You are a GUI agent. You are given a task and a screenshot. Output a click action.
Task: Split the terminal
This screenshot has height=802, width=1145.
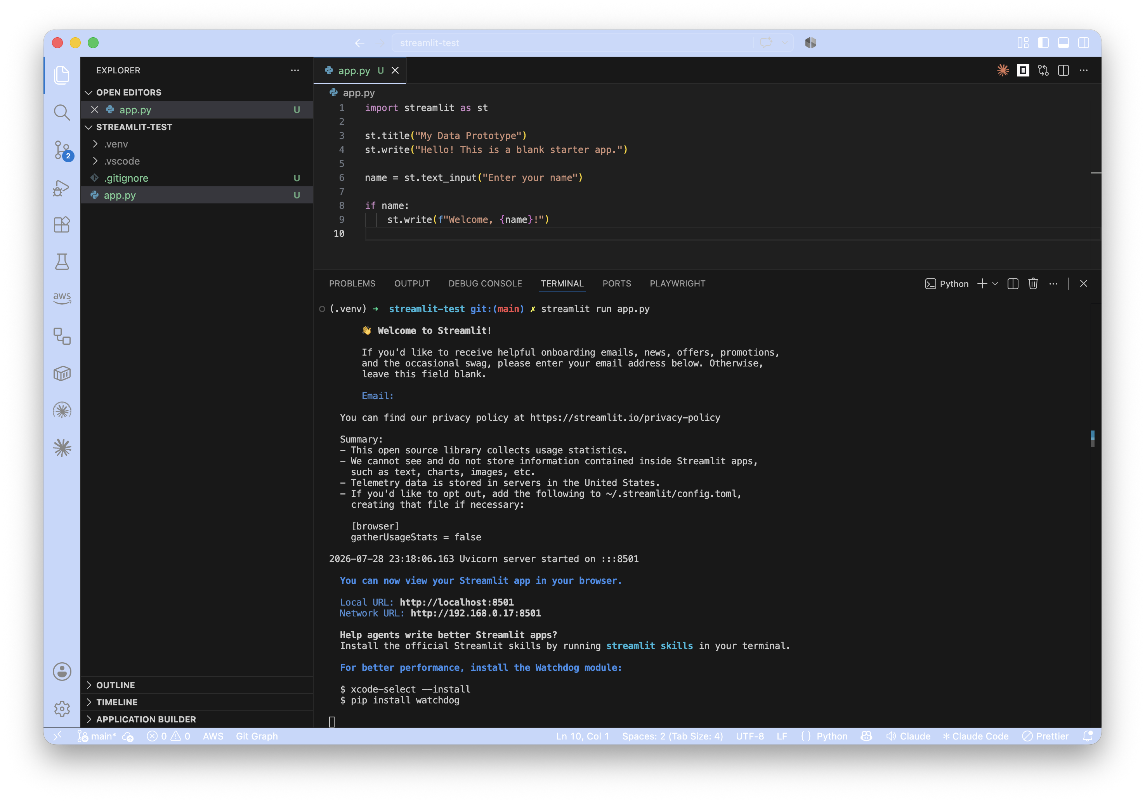click(x=1013, y=284)
